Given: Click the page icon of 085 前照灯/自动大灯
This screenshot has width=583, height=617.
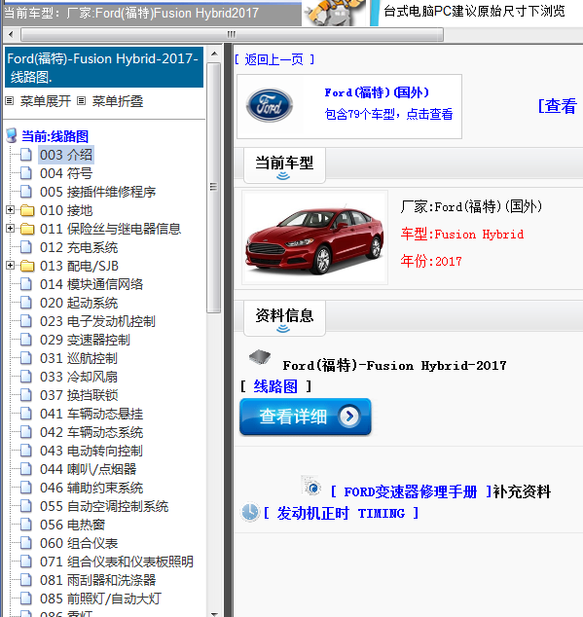Looking at the screenshot, I should pos(26,599).
